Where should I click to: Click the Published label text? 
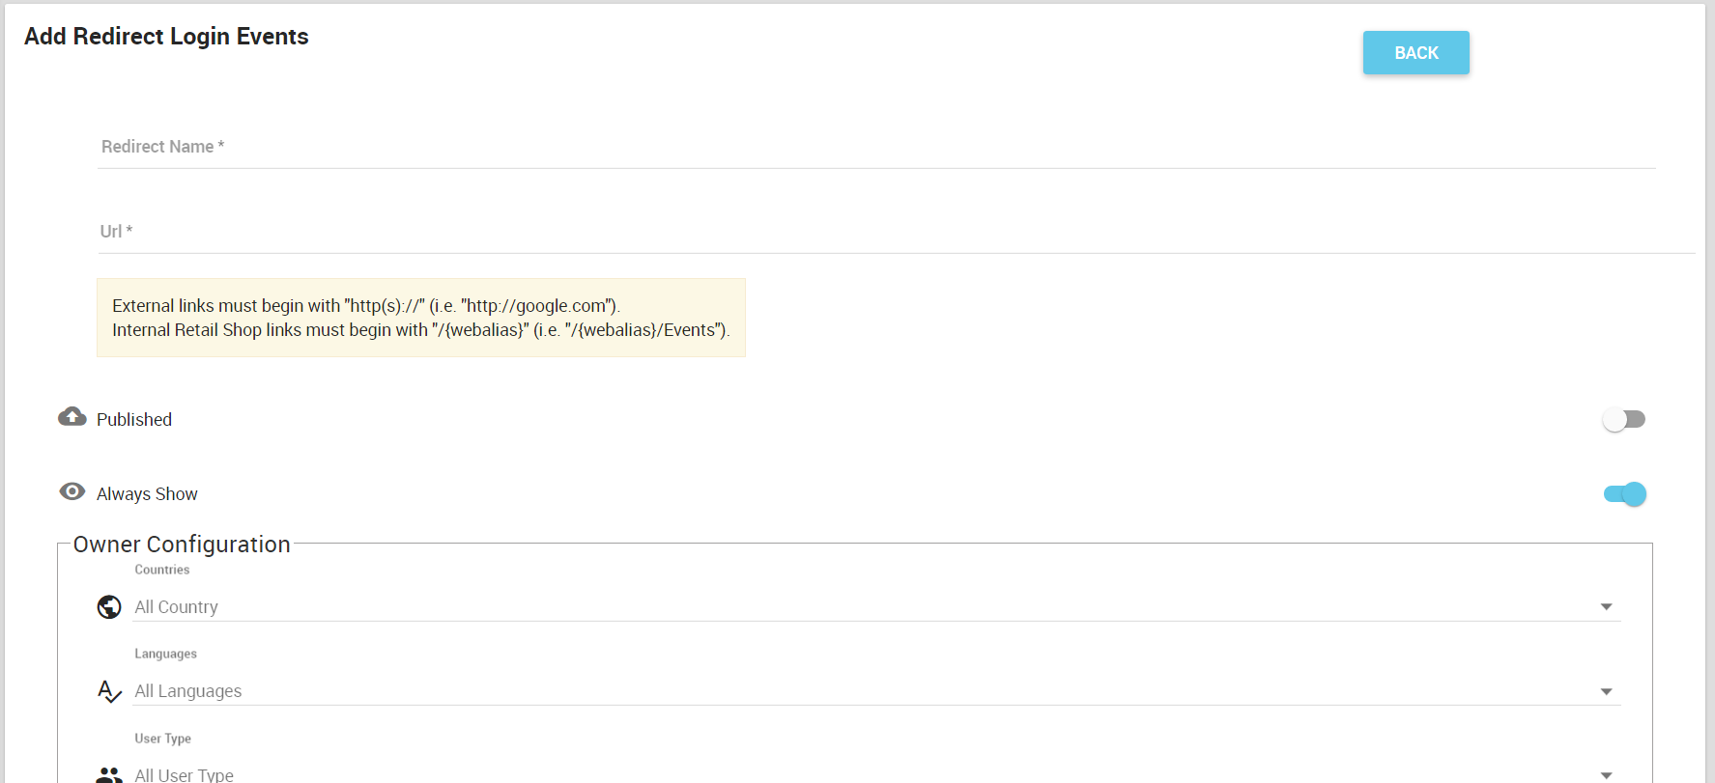point(134,420)
